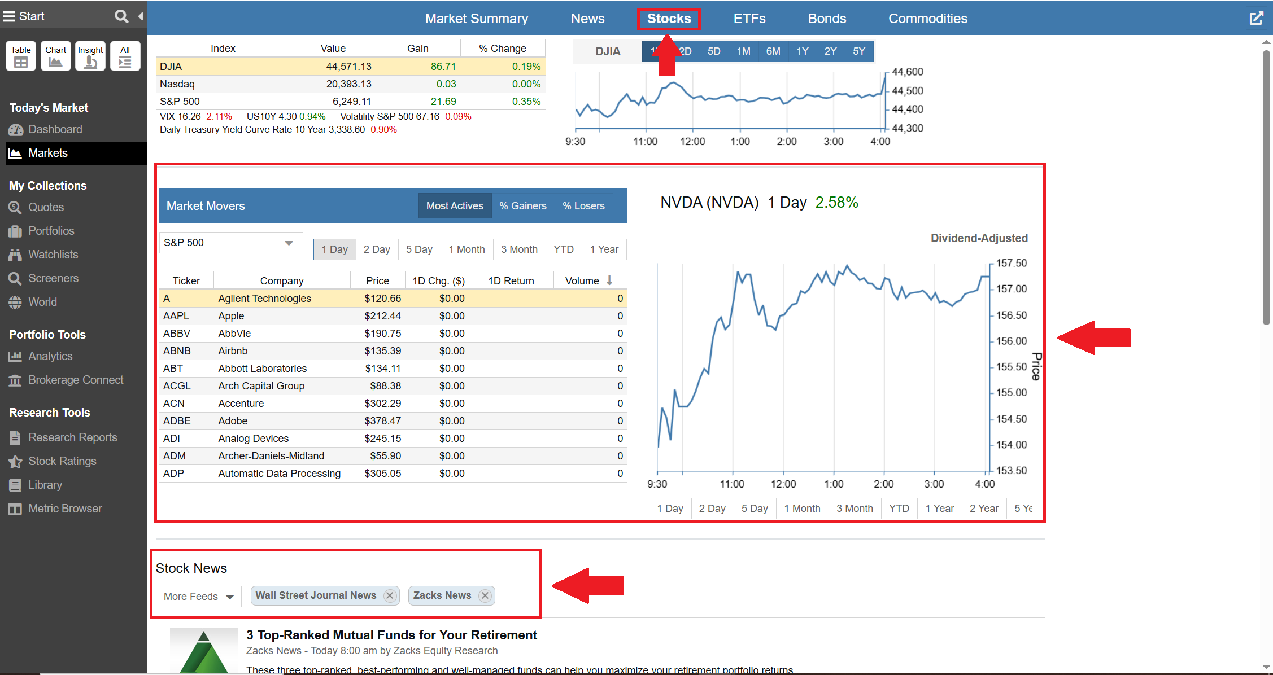Set DJIA chart to 1M range

(x=743, y=51)
